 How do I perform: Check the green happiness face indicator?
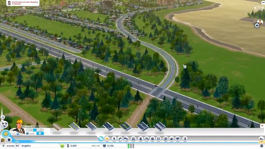[x=63, y=146]
